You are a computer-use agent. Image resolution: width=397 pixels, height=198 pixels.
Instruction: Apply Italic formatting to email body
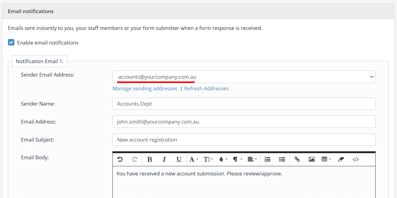point(164,159)
